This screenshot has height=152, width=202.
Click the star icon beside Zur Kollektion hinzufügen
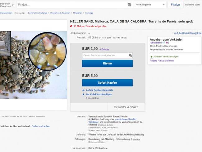pyautogui.click(x=84, y=94)
